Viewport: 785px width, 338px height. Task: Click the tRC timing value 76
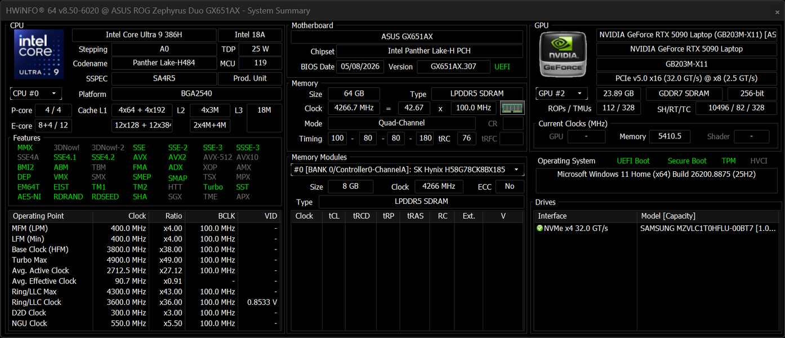click(x=466, y=139)
